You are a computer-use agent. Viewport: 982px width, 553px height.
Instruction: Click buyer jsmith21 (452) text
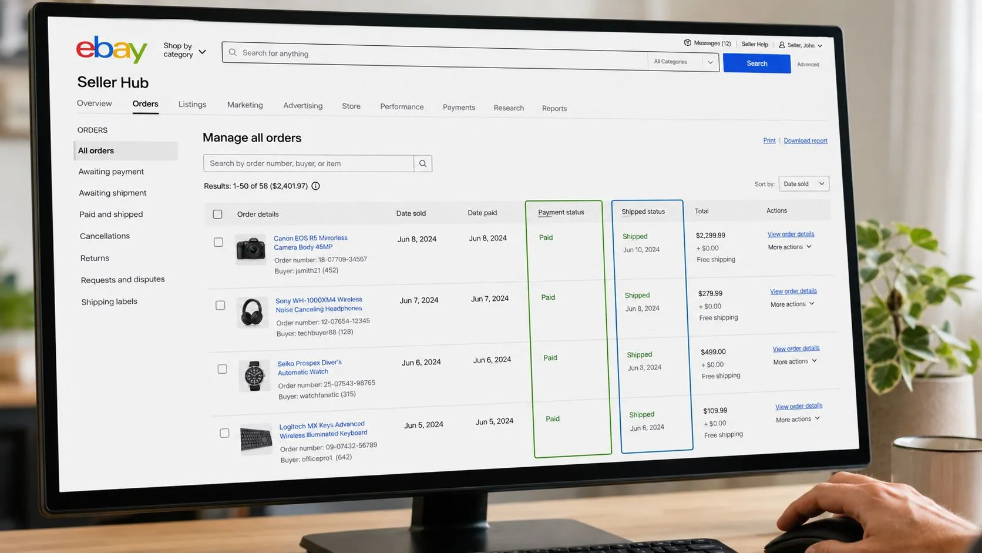(307, 271)
